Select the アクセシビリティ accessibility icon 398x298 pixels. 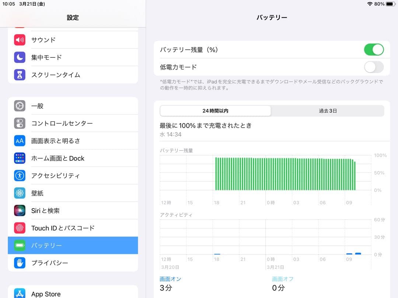click(x=20, y=175)
